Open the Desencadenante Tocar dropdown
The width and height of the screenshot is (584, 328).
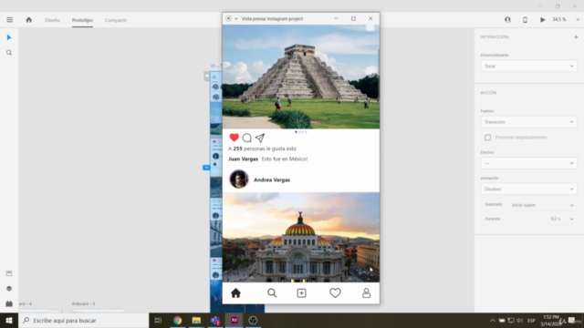[529, 67]
